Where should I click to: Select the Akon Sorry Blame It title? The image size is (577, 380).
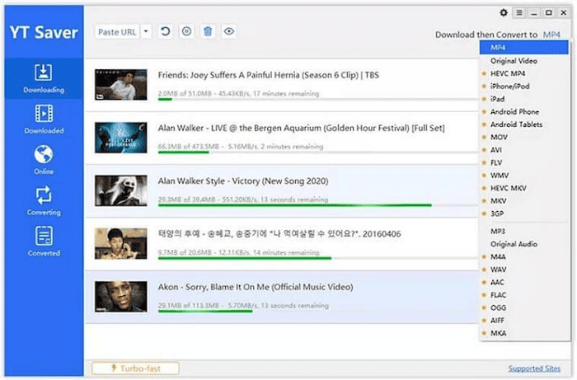point(256,287)
